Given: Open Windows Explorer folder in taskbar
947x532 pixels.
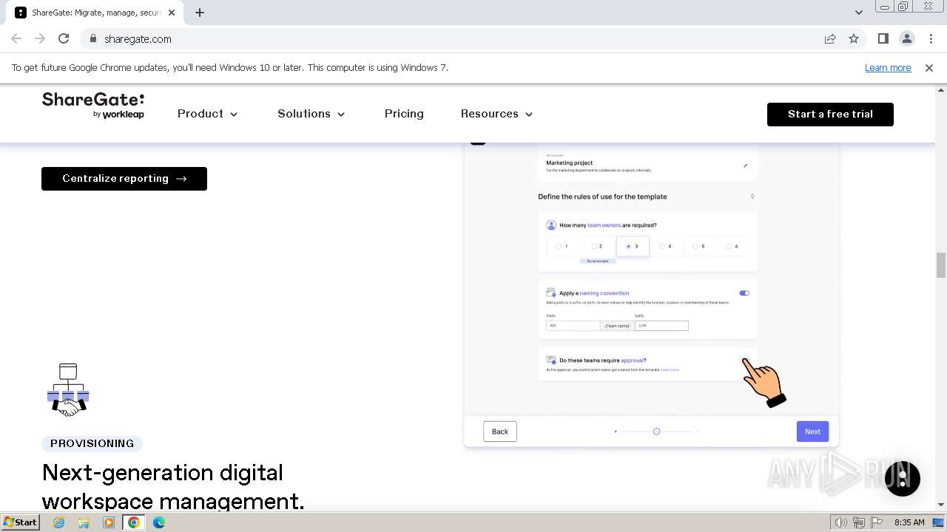Looking at the screenshot, I should [84, 522].
